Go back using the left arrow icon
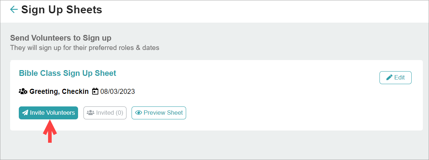This screenshot has width=429, height=160. click(x=14, y=10)
